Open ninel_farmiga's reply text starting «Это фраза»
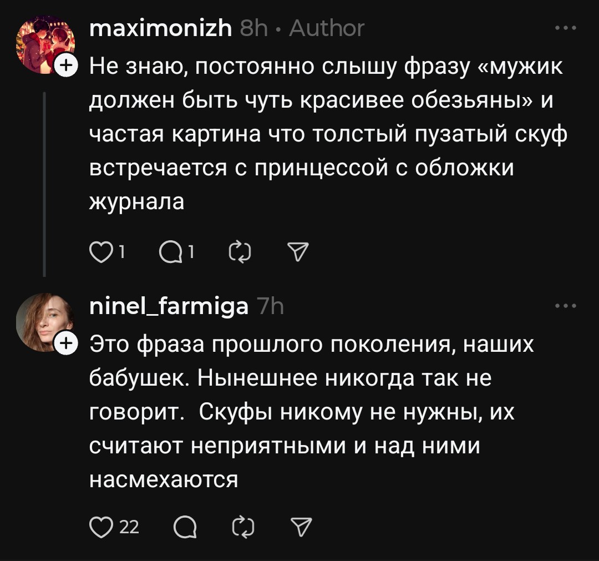 pyautogui.click(x=311, y=412)
